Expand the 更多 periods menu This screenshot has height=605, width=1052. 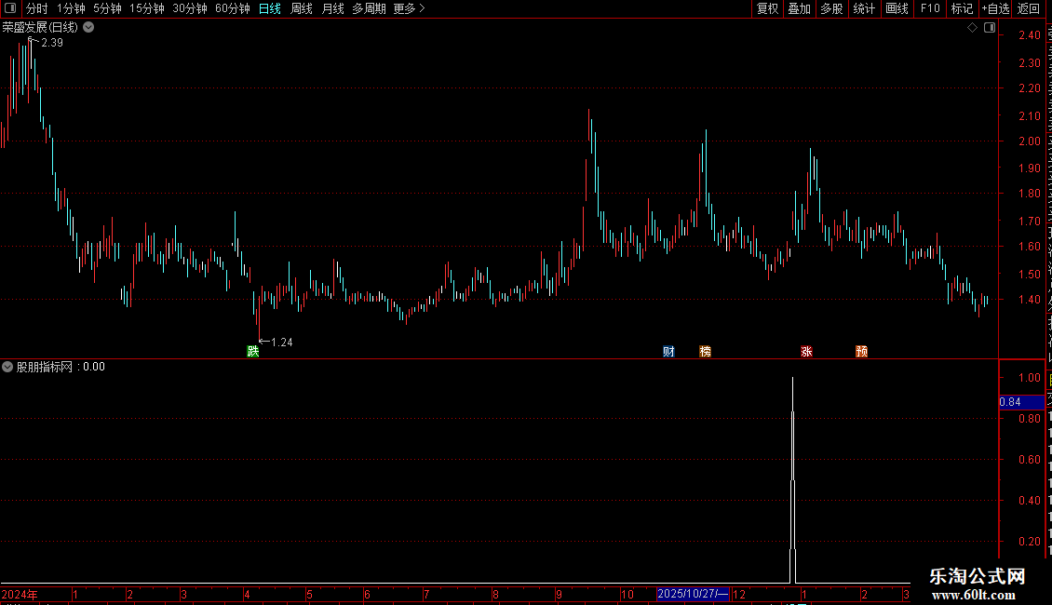[410, 8]
